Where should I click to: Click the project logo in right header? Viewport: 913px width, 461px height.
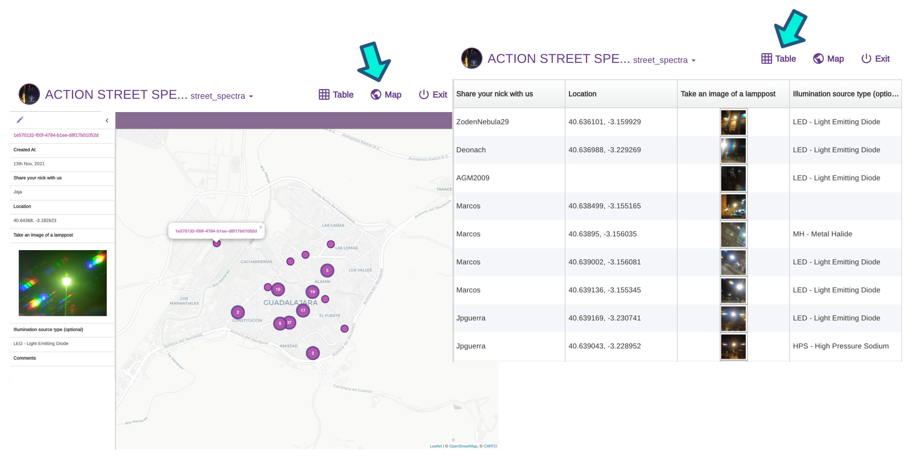point(472,59)
